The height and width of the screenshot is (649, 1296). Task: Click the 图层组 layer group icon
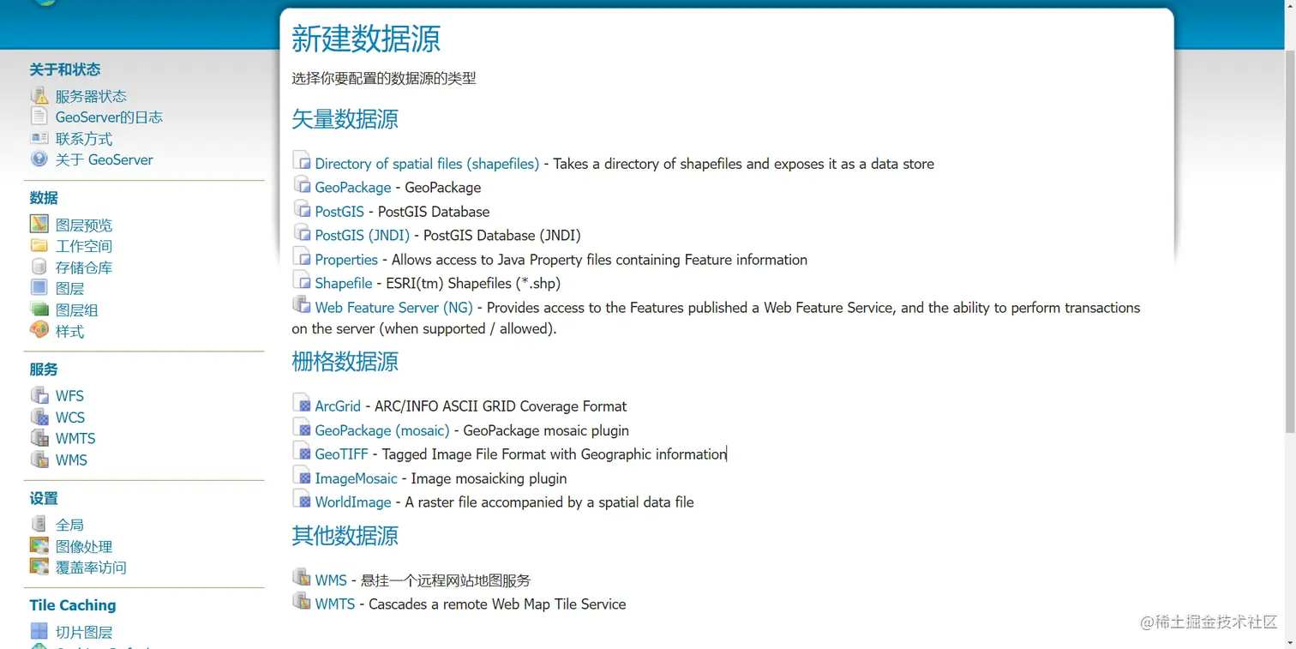(x=39, y=309)
